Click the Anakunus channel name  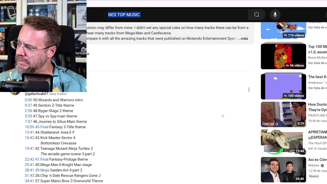coord(315,83)
